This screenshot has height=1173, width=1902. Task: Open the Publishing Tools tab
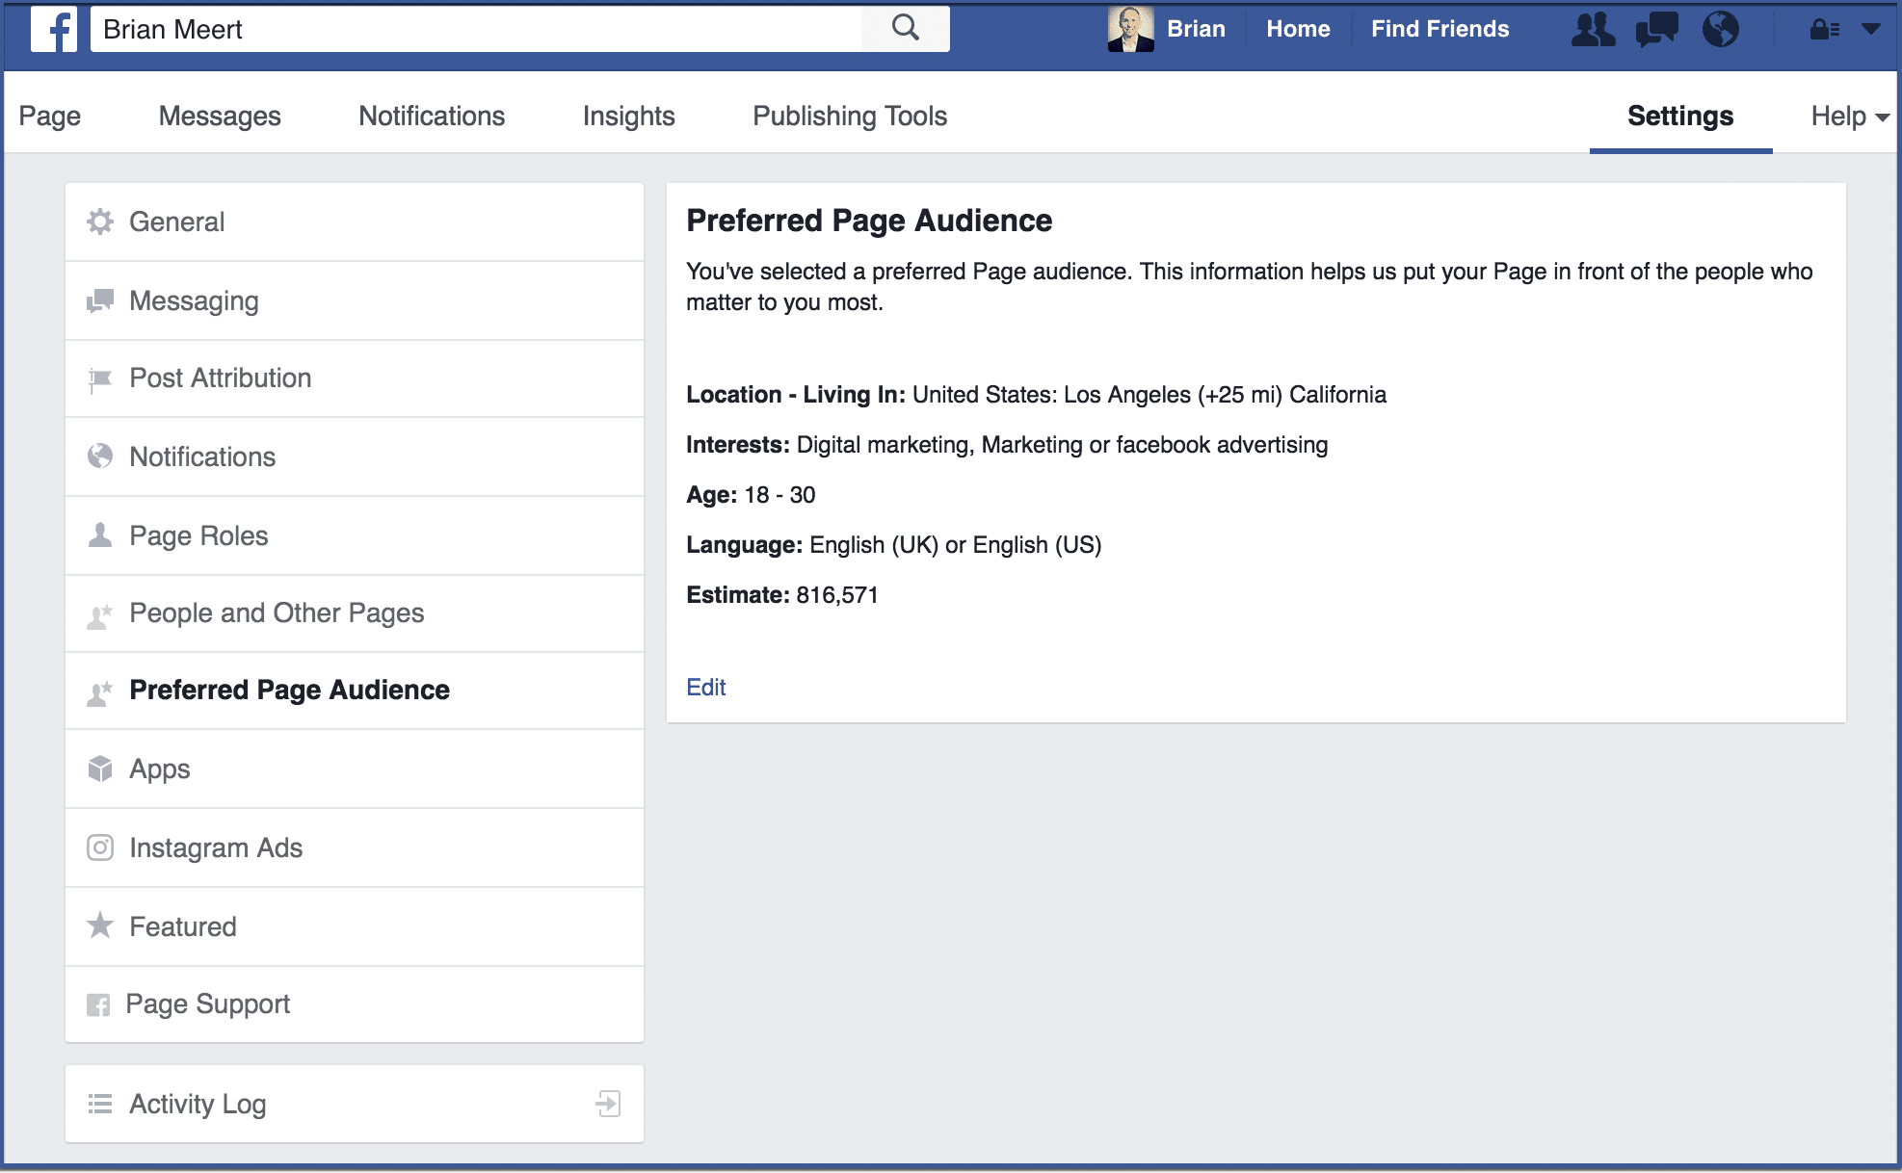(850, 117)
